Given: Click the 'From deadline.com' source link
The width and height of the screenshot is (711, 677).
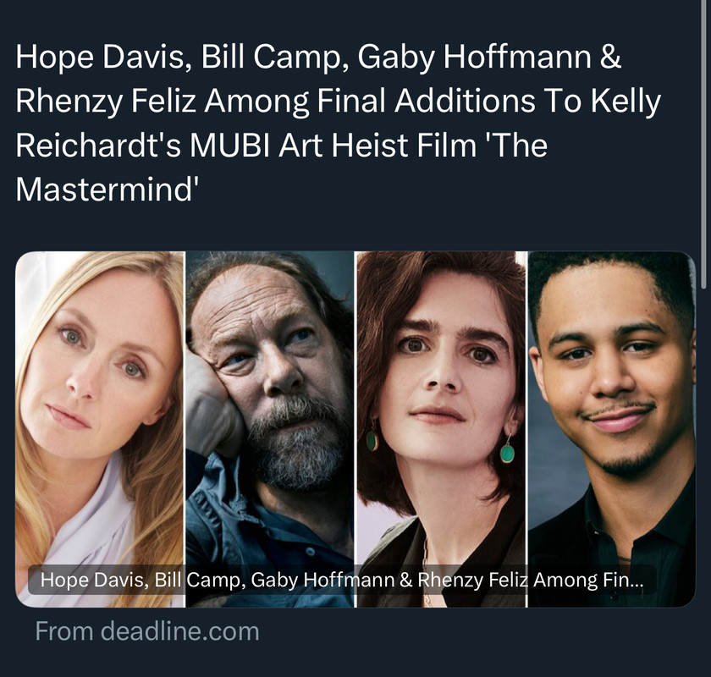Looking at the screenshot, I should (x=147, y=631).
